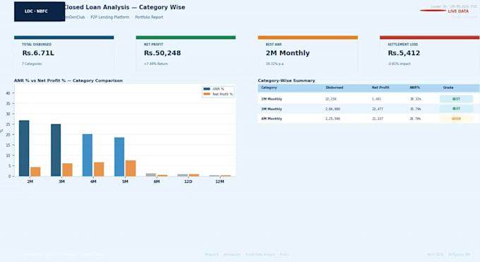The height and width of the screenshot is (262, 480).
Task: Click the 'Net Profit %' legend label
Action: tap(222, 94)
